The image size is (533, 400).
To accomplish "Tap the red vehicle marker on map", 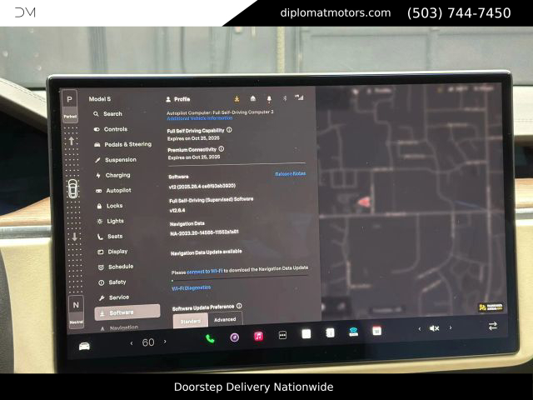I will (x=364, y=202).
